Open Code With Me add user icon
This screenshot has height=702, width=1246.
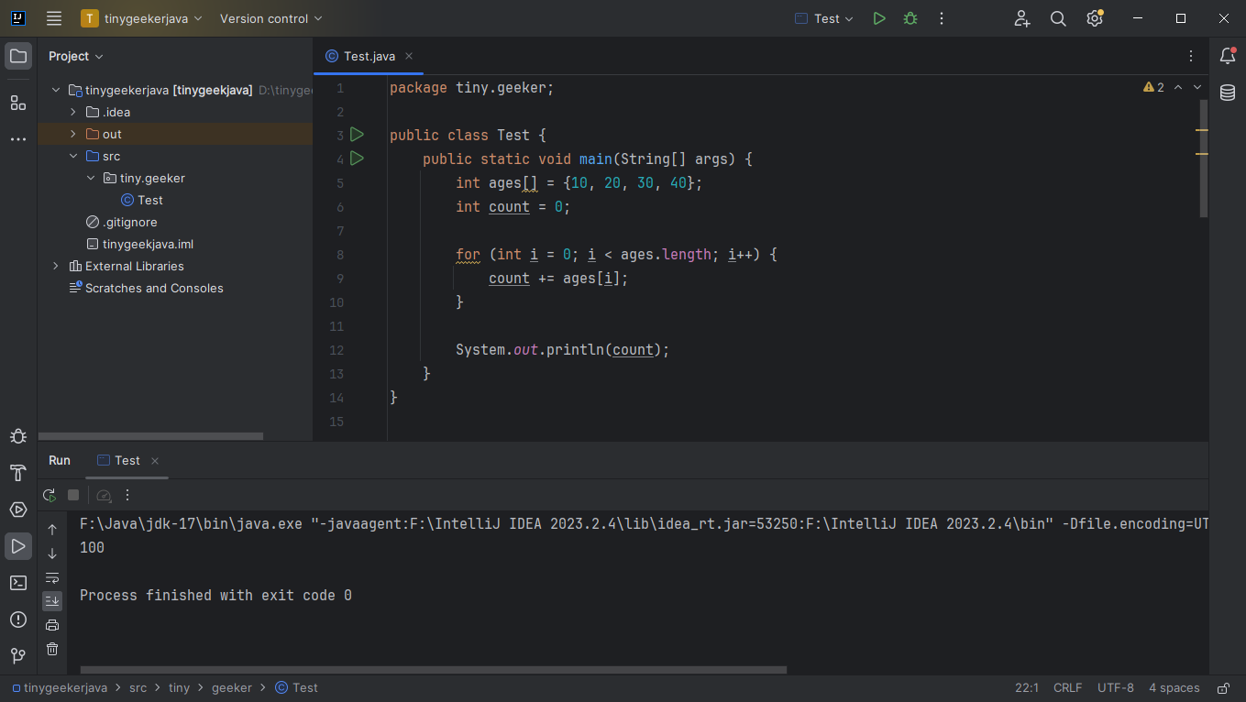coord(1022,18)
